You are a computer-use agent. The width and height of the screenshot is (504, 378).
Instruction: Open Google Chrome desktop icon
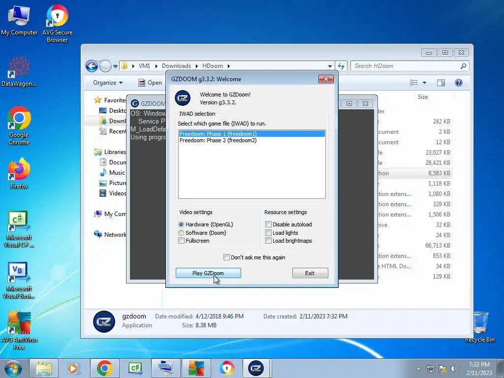click(19, 126)
